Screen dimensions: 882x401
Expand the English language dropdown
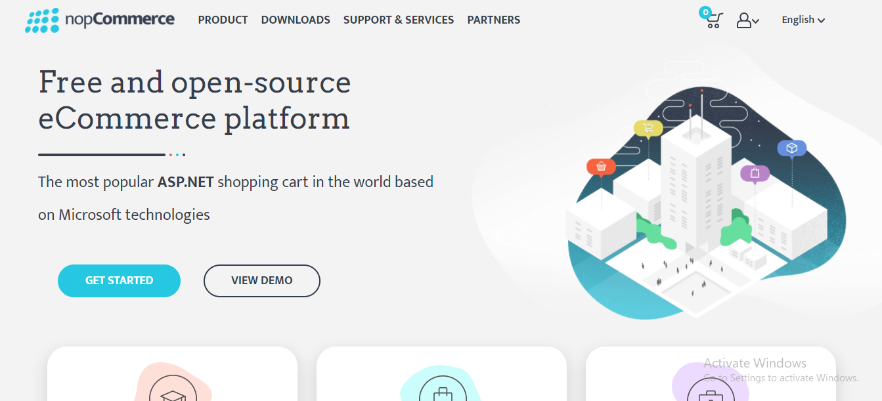click(x=803, y=20)
